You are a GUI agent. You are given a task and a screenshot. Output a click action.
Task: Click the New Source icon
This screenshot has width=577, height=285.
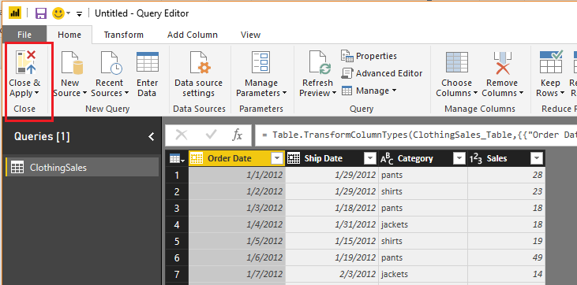coord(72,62)
